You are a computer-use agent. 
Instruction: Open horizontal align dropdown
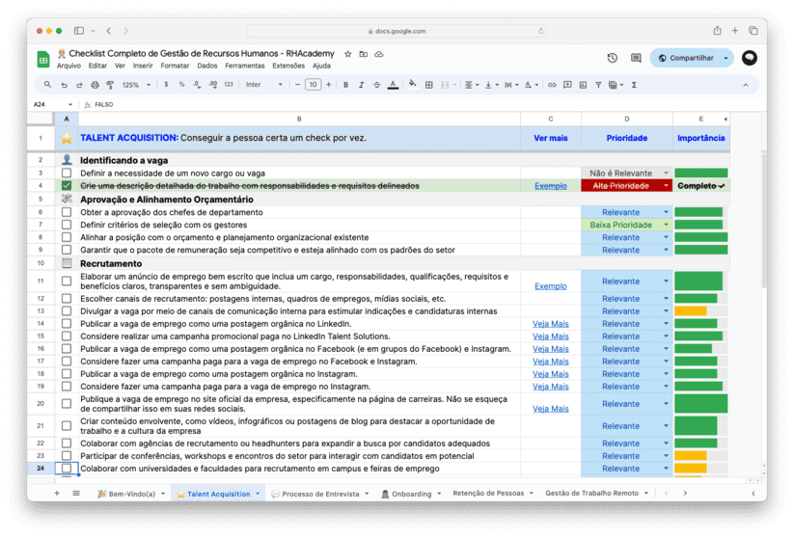click(472, 85)
